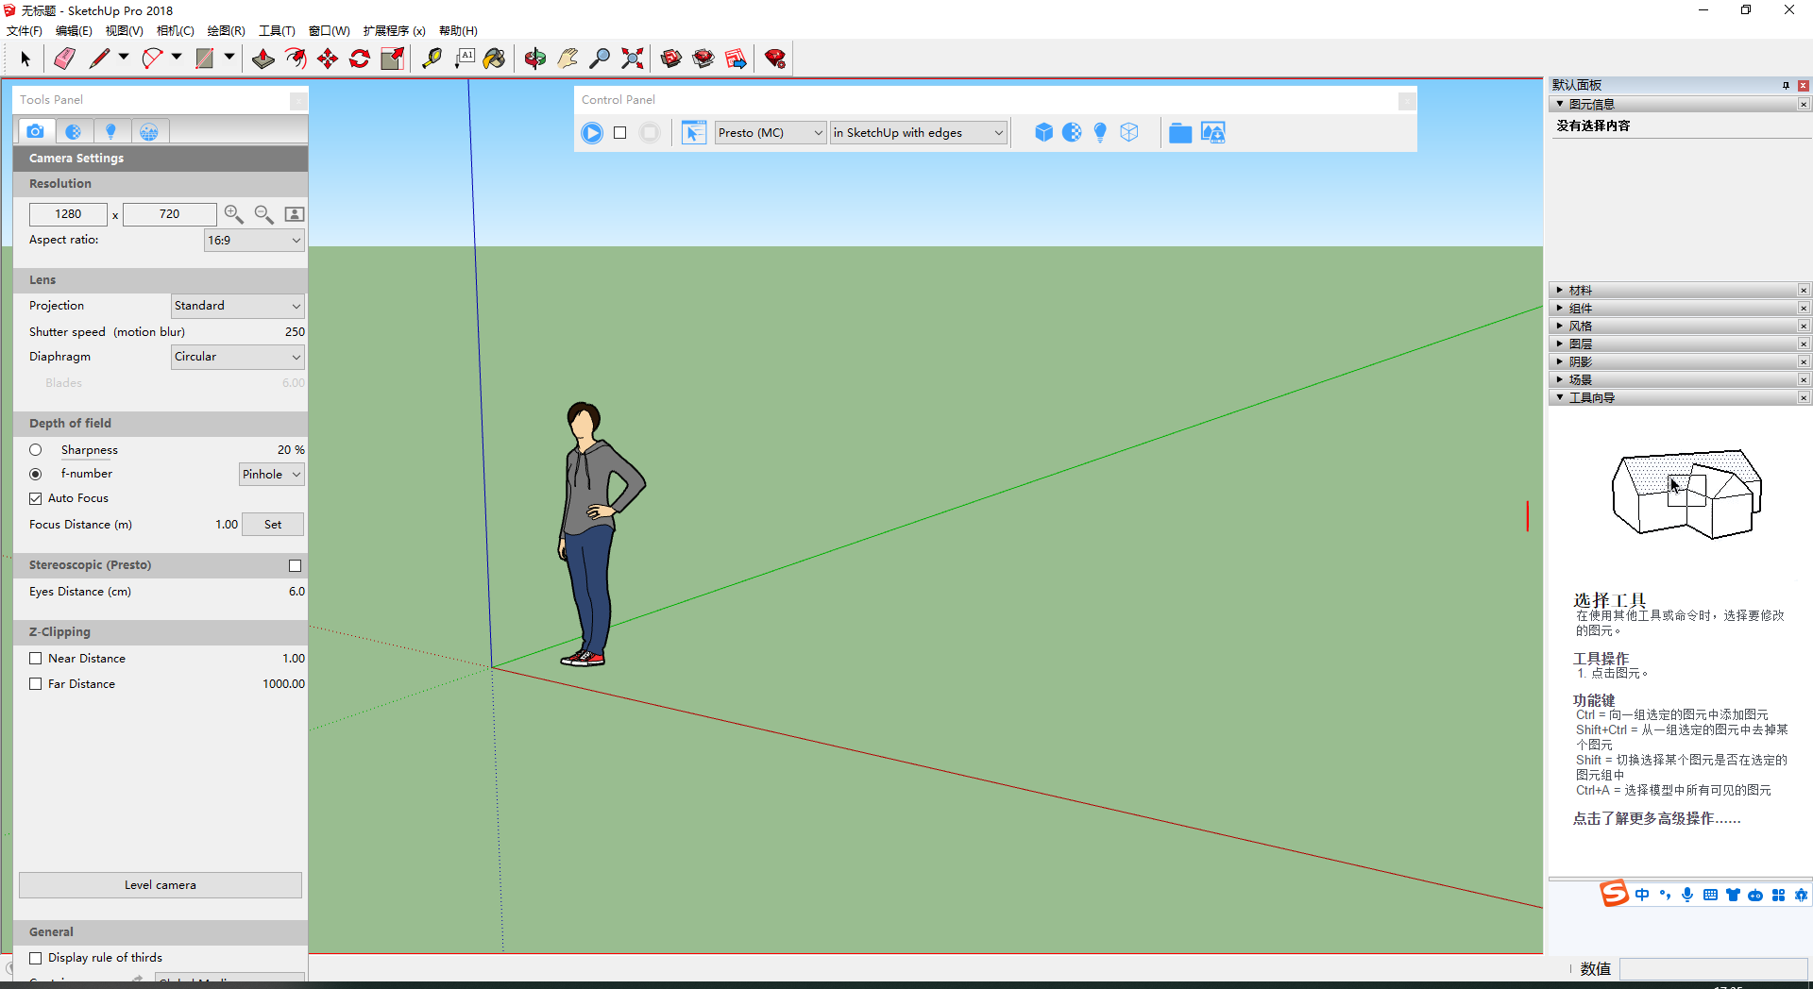The height and width of the screenshot is (989, 1813).
Task: Activate the Offset tool
Action: point(296,59)
